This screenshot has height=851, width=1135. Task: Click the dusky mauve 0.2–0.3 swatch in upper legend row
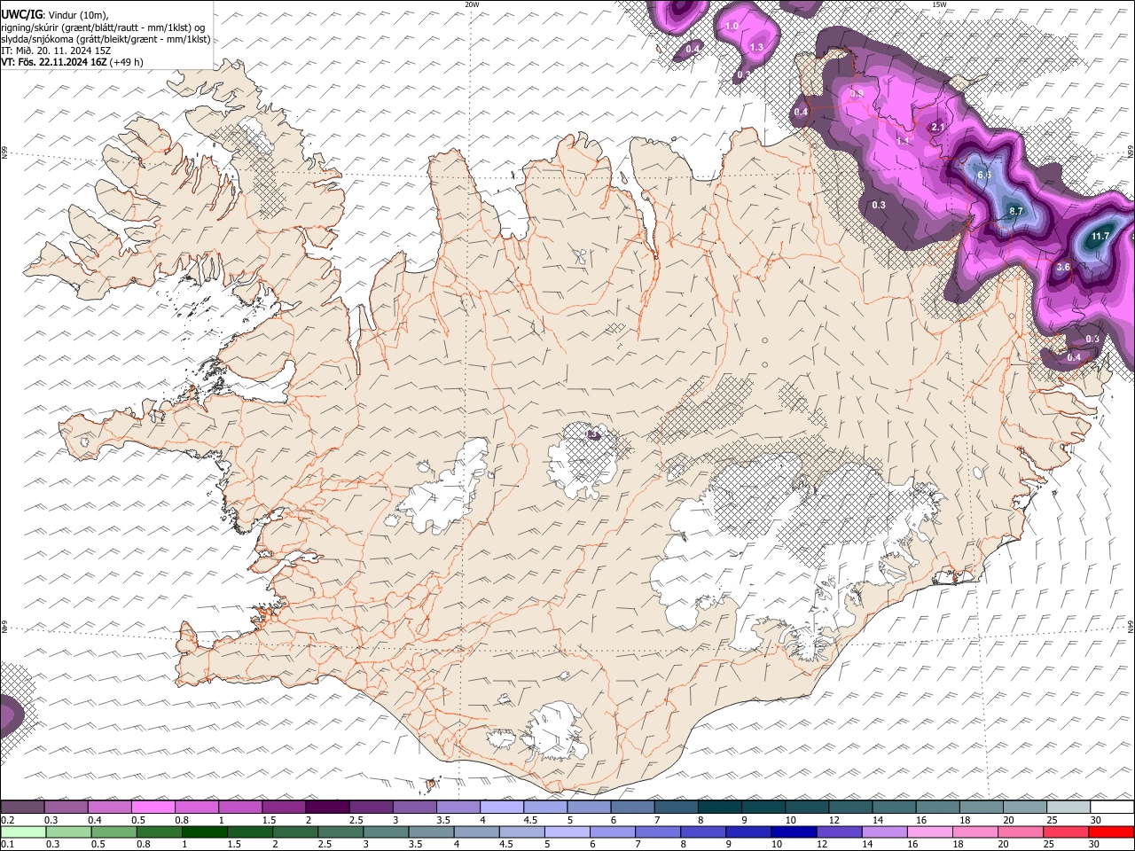click(x=22, y=808)
